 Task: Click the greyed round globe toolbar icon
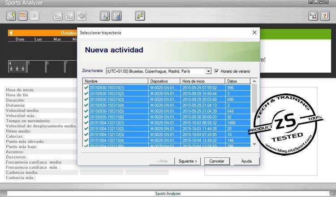82,16
